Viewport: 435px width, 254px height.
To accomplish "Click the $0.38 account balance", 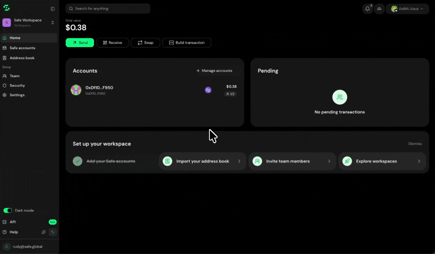I will coord(231,86).
